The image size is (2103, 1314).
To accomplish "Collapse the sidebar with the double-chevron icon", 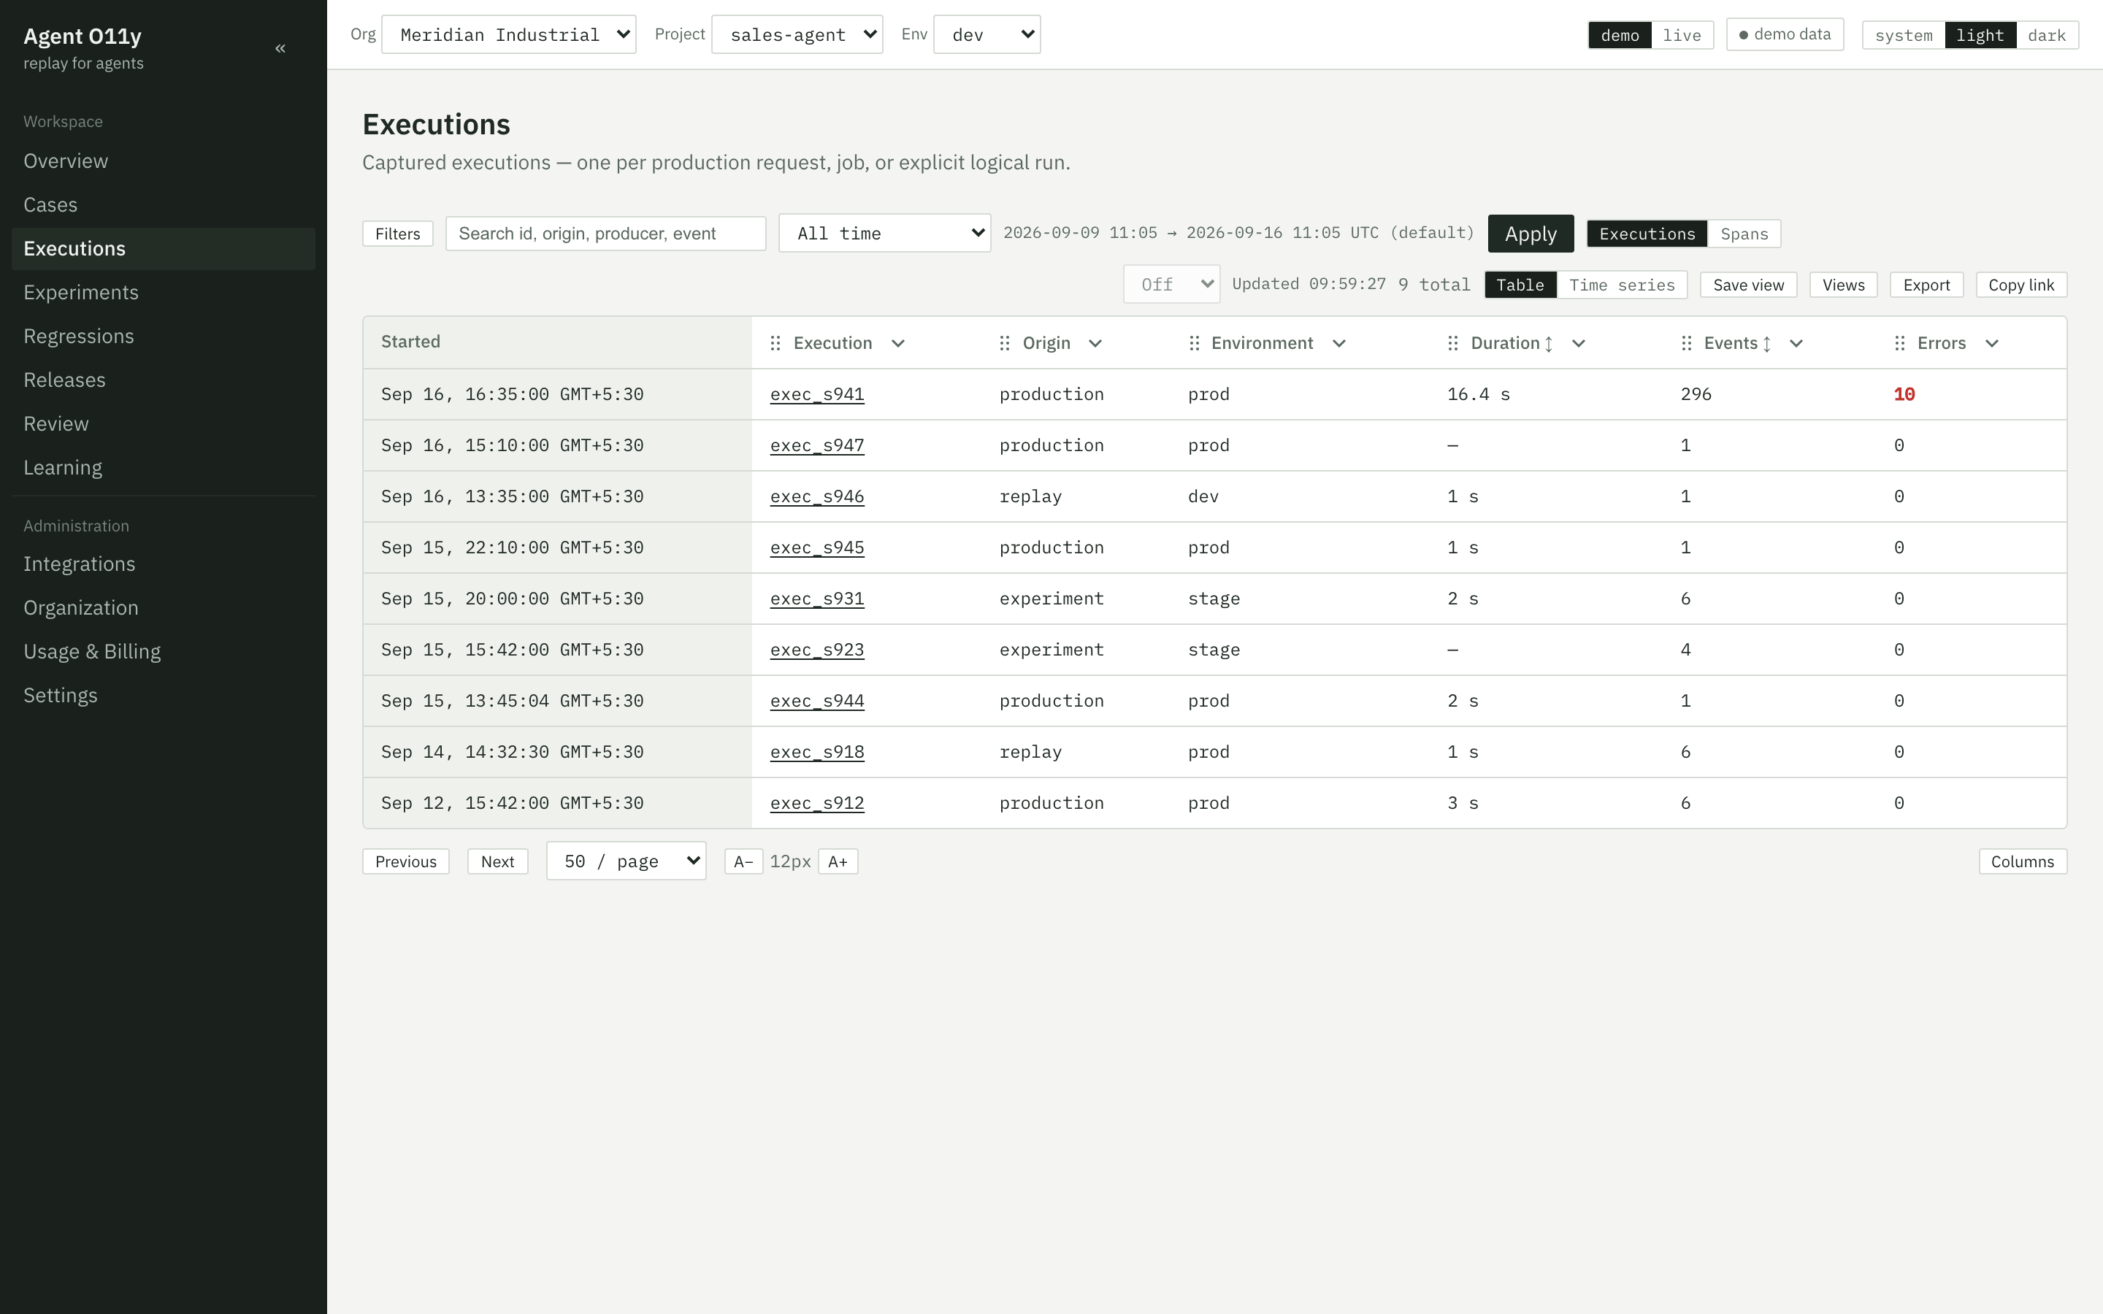I will pos(280,49).
